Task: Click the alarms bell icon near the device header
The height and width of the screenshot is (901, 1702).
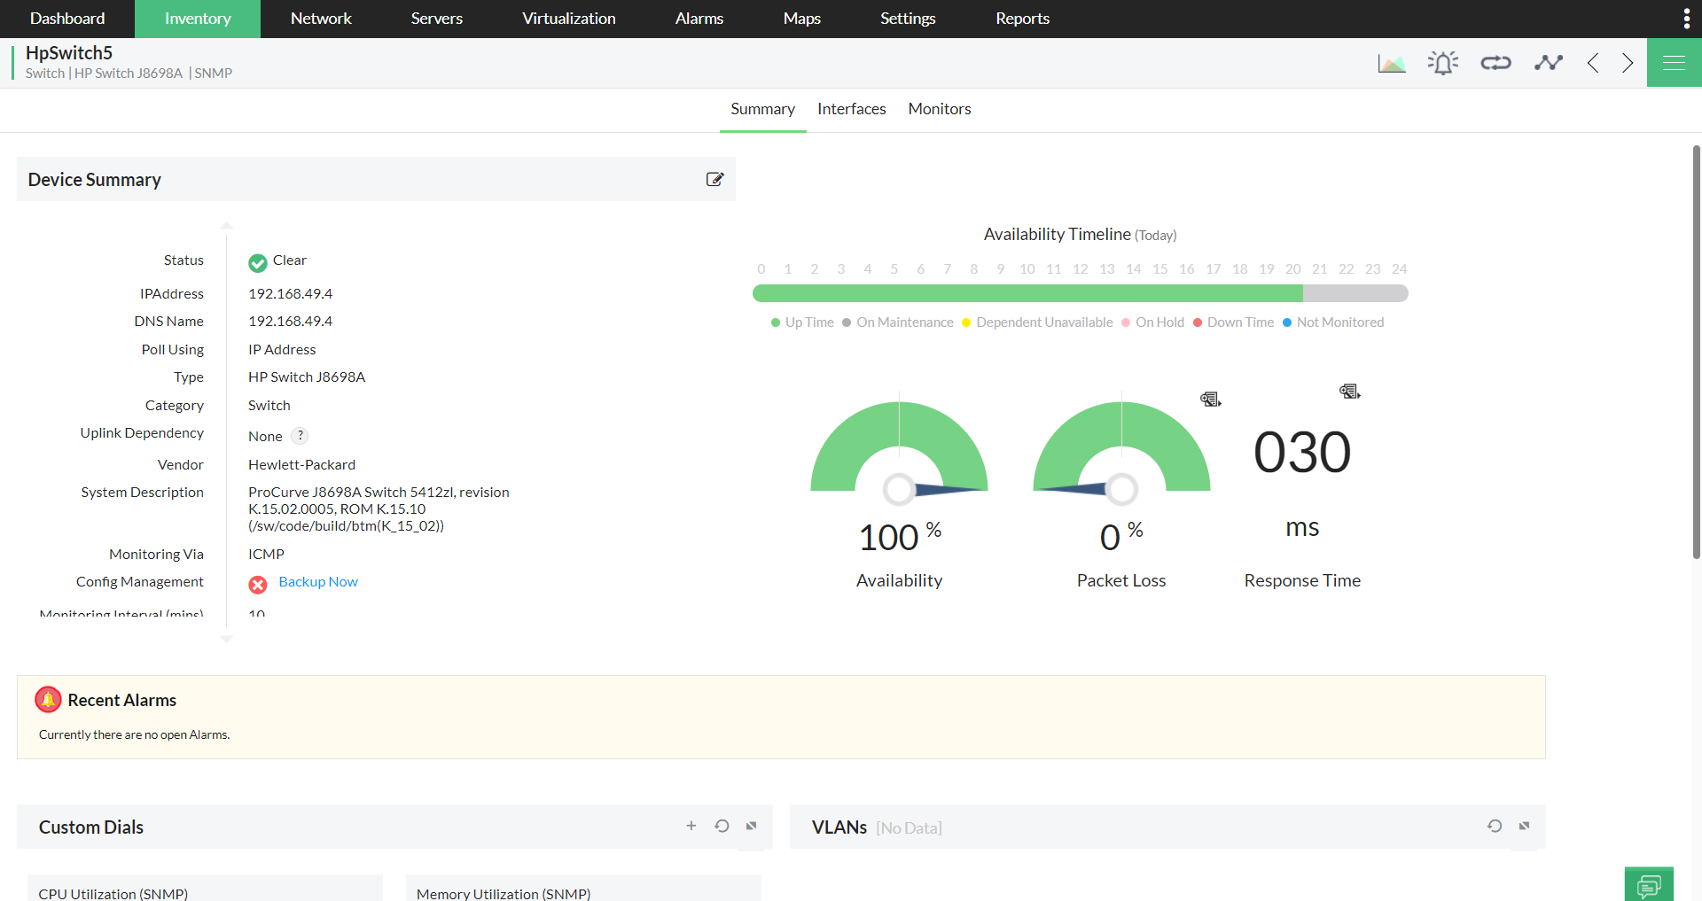Action: (1443, 62)
